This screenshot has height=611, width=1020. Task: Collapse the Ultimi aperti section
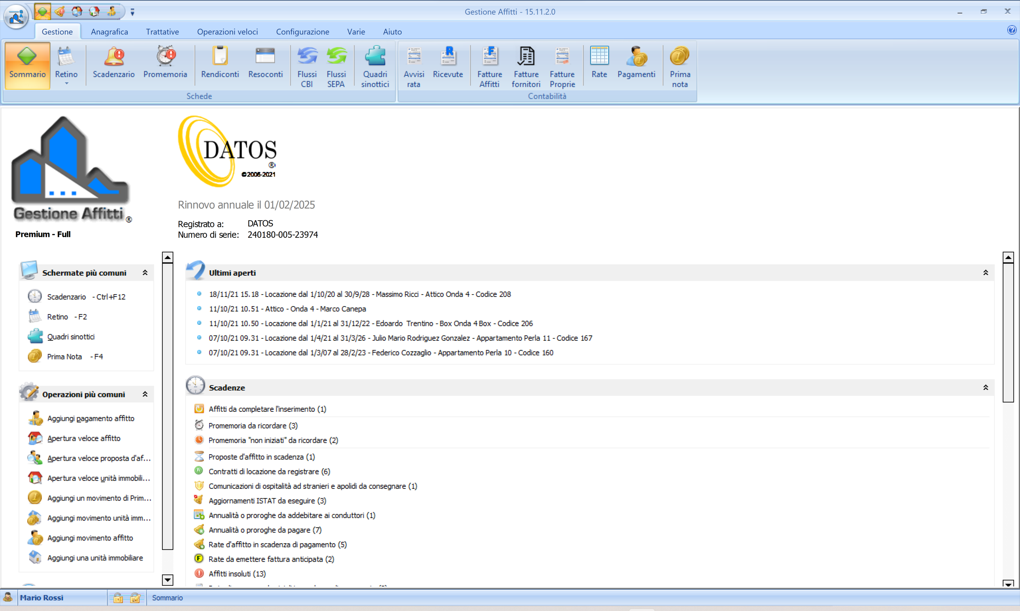(x=985, y=272)
